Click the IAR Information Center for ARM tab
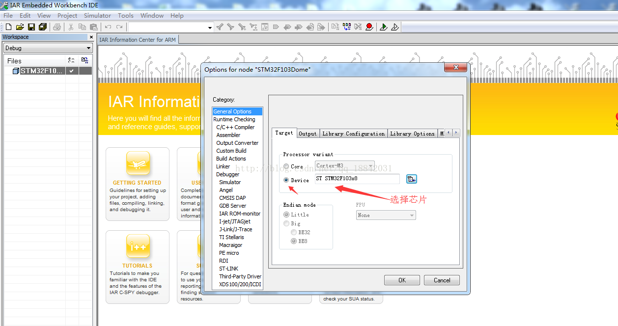618x326 pixels. tap(138, 40)
